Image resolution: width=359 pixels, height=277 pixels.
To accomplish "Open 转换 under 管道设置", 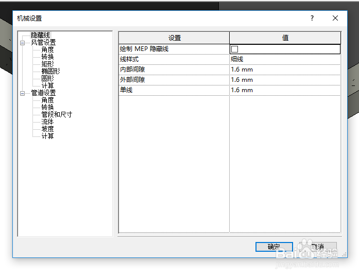I will [x=47, y=107].
